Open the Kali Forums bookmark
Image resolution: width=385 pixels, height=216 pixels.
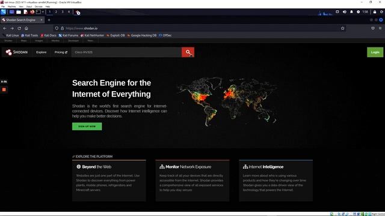coord(68,35)
